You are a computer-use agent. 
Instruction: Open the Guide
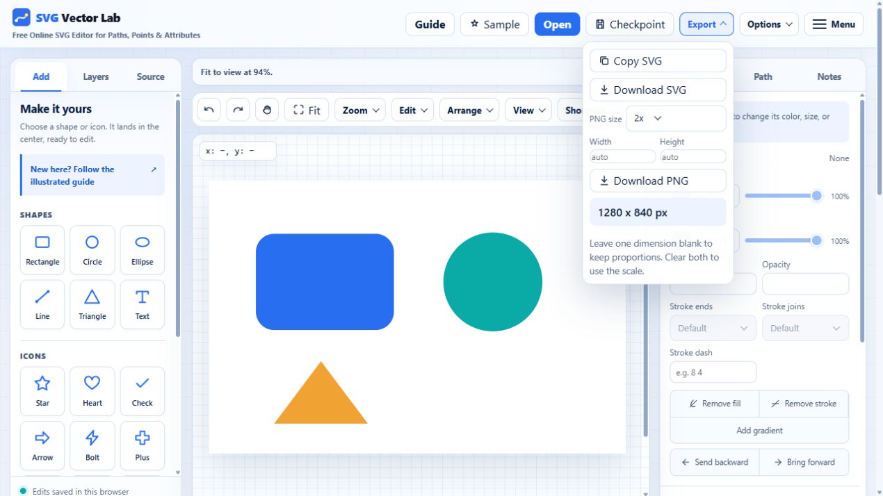pos(430,24)
